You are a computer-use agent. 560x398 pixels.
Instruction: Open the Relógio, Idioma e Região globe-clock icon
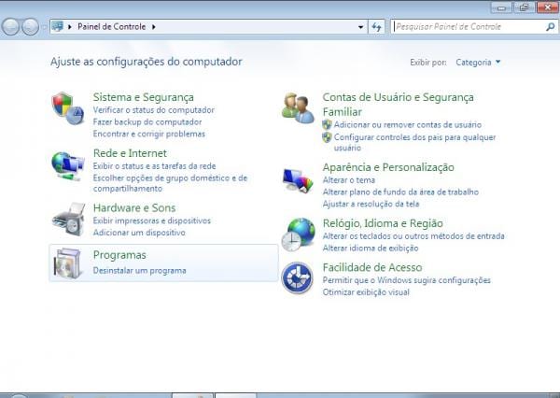[x=299, y=235]
